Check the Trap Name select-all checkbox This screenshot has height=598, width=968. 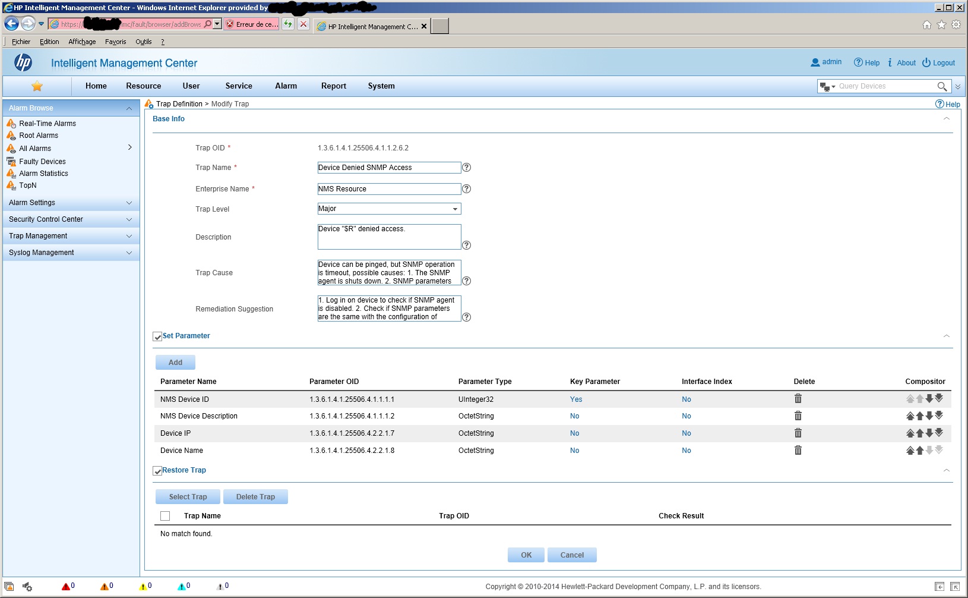165,516
